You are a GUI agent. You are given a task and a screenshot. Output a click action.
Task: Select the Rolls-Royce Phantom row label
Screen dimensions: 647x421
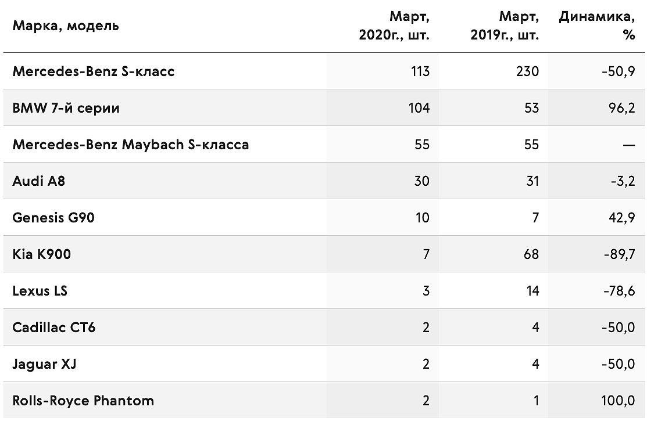coord(83,401)
